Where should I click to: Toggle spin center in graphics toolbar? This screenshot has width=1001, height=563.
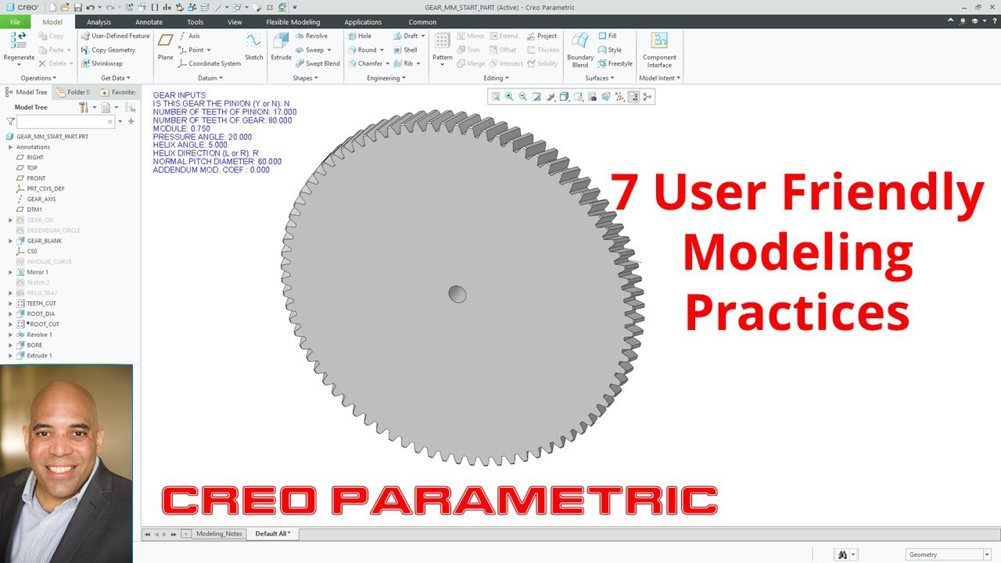647,97
